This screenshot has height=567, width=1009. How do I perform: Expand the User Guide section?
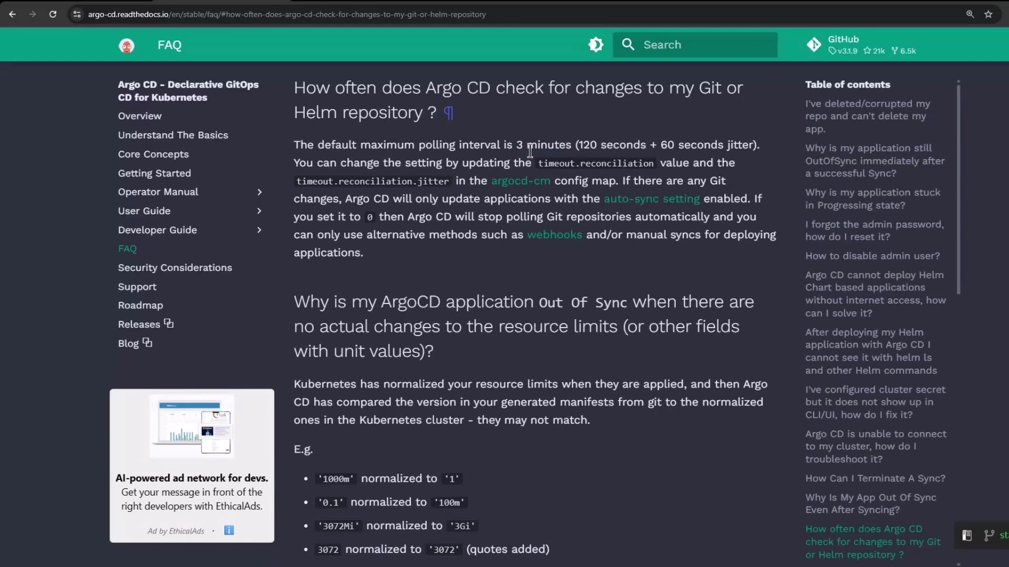click(259, 211)
